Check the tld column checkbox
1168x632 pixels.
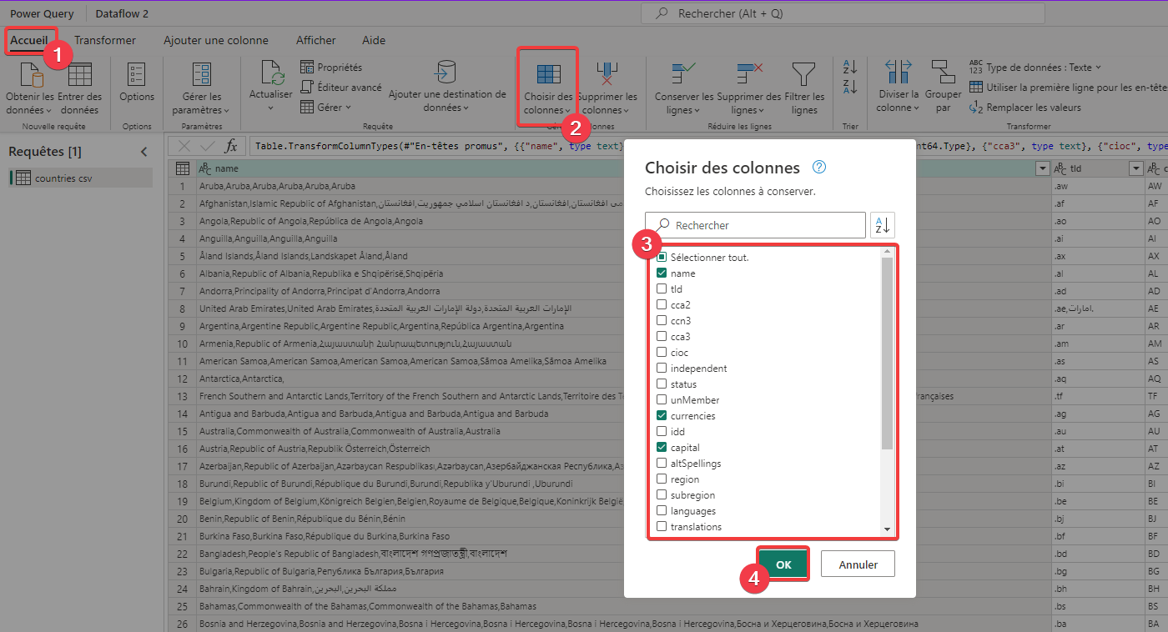(x=662, y=289)
